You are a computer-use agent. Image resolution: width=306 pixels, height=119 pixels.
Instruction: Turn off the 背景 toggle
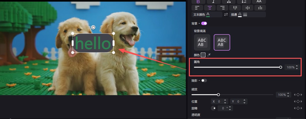tap(204, 24)
